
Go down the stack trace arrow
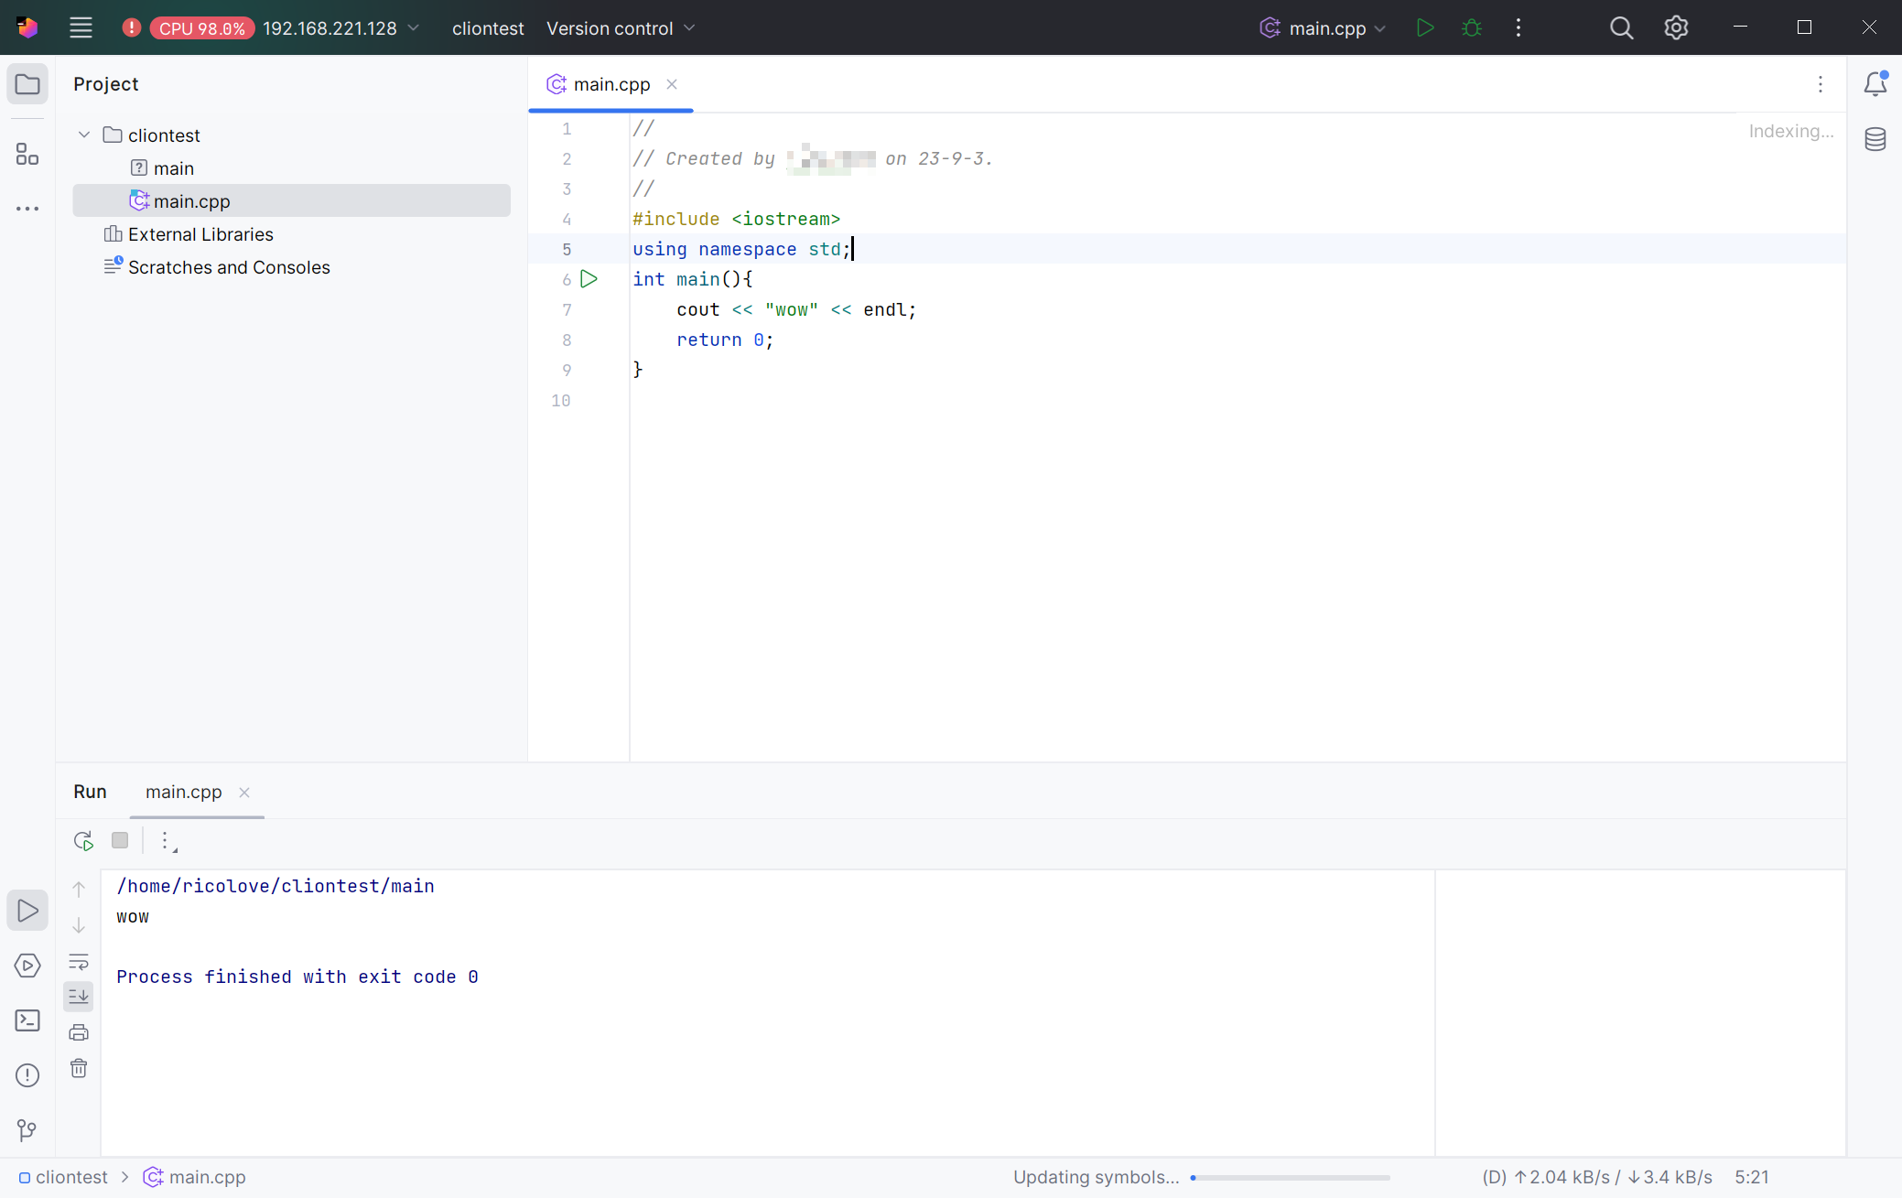tap(79, 925)
